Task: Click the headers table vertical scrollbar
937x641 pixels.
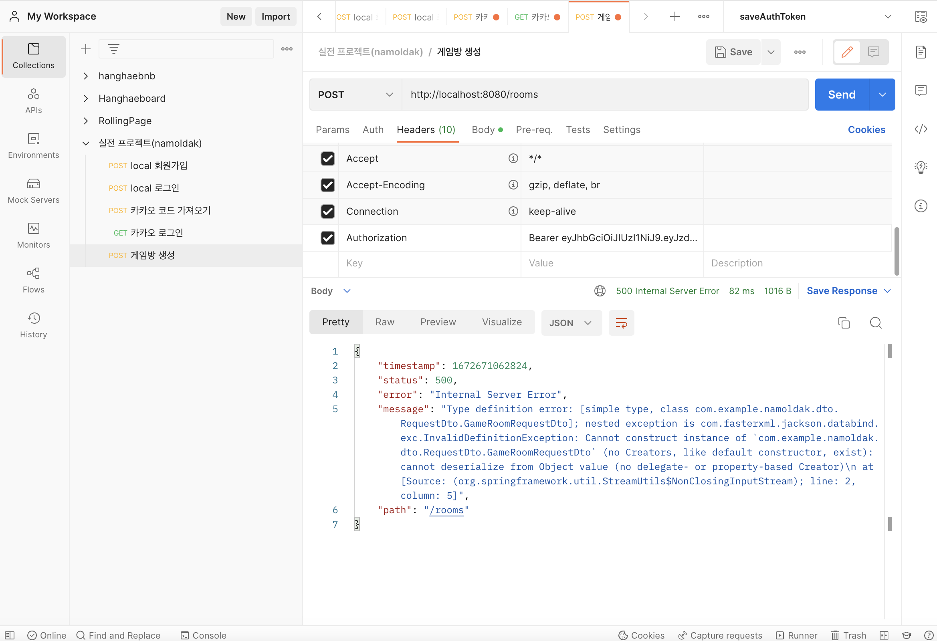Action: (x=896, y=251)
